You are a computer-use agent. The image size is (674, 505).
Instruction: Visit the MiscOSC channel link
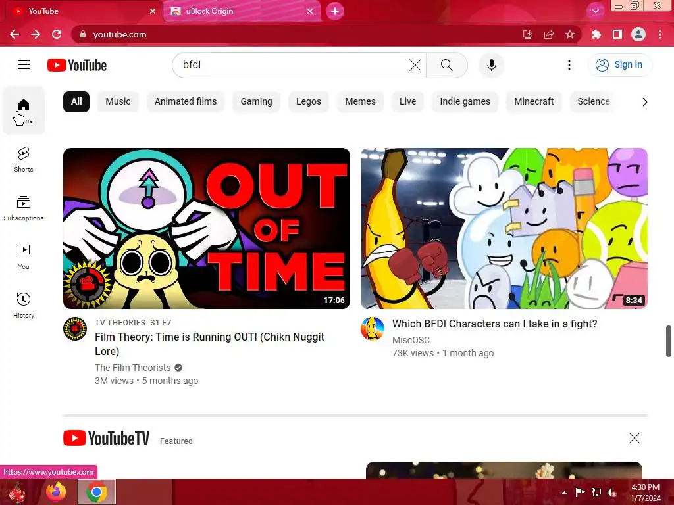(x=411, y=340)
